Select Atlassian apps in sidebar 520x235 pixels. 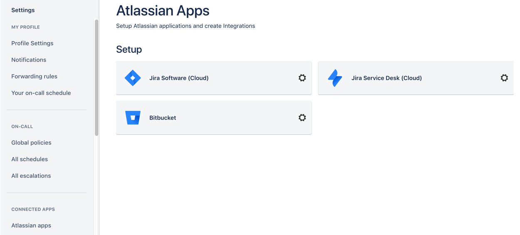(x=31, y=225)
